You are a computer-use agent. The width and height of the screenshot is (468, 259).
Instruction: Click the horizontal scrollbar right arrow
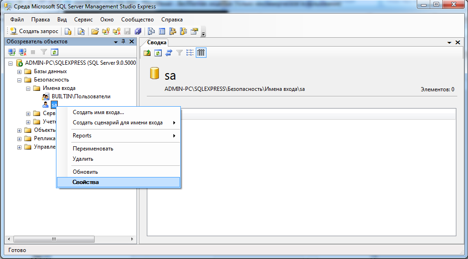point(132,239)
